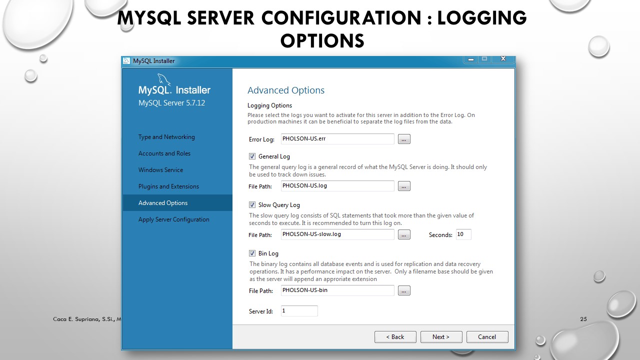Screen dimensions: 640x360
Task: Browse for the Slow Query Log path
Action: [x=404, y=234]
